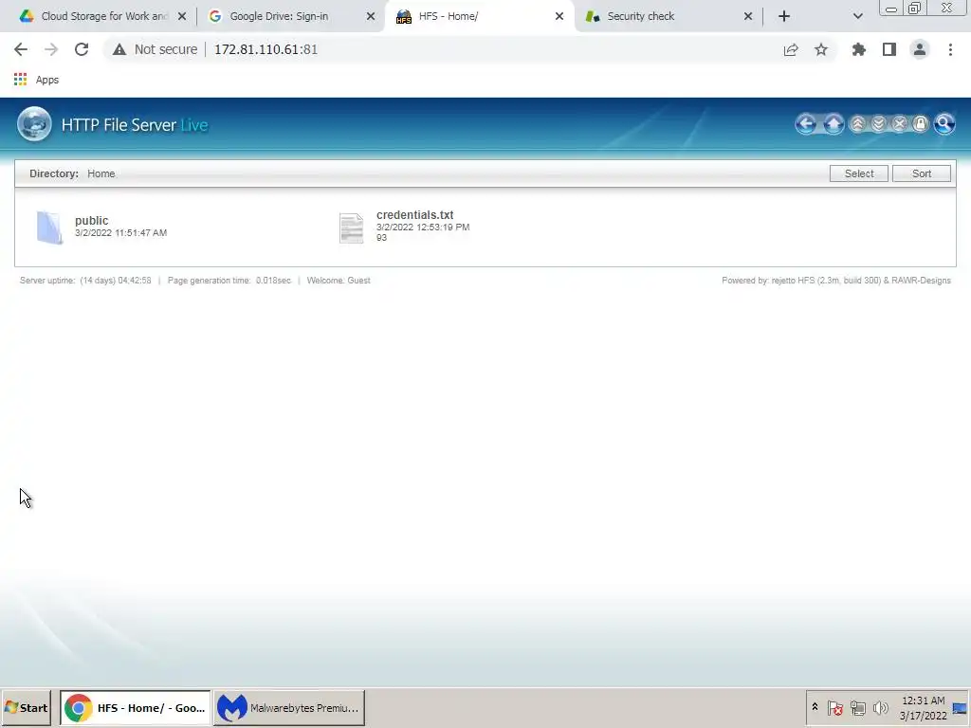Expand the tab search chevron
This screenshot has width=971, height=728.
pos(857,16)
